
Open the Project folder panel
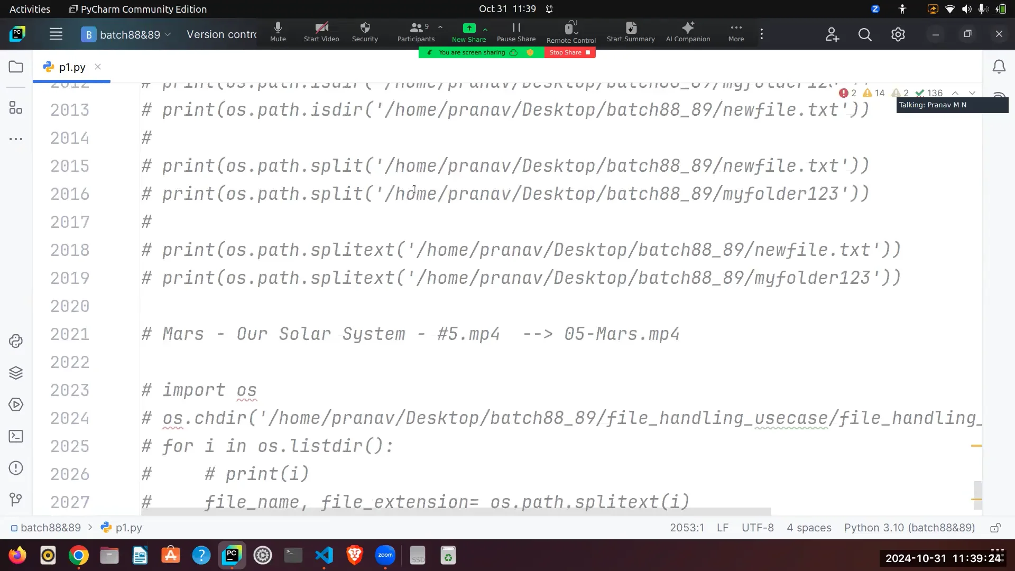[x=16, y=67]
